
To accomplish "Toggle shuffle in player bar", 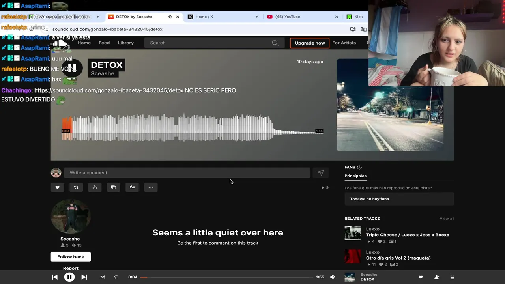I will pos(103,277).
